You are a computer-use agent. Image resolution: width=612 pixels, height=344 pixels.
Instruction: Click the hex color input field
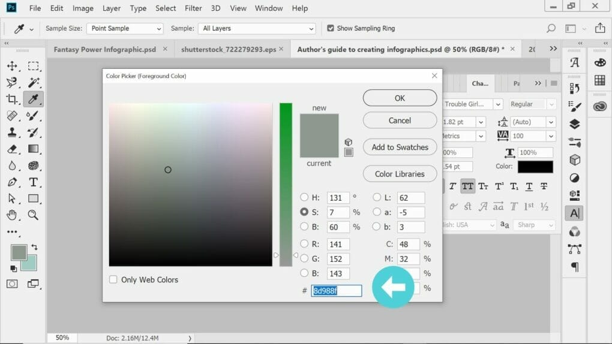[336, 291]
